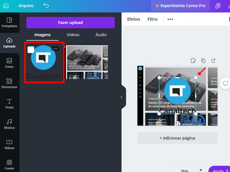Viewport: 230px width, 172px height.
Task: Click Adicionar página button
Action: coord(177,138)
